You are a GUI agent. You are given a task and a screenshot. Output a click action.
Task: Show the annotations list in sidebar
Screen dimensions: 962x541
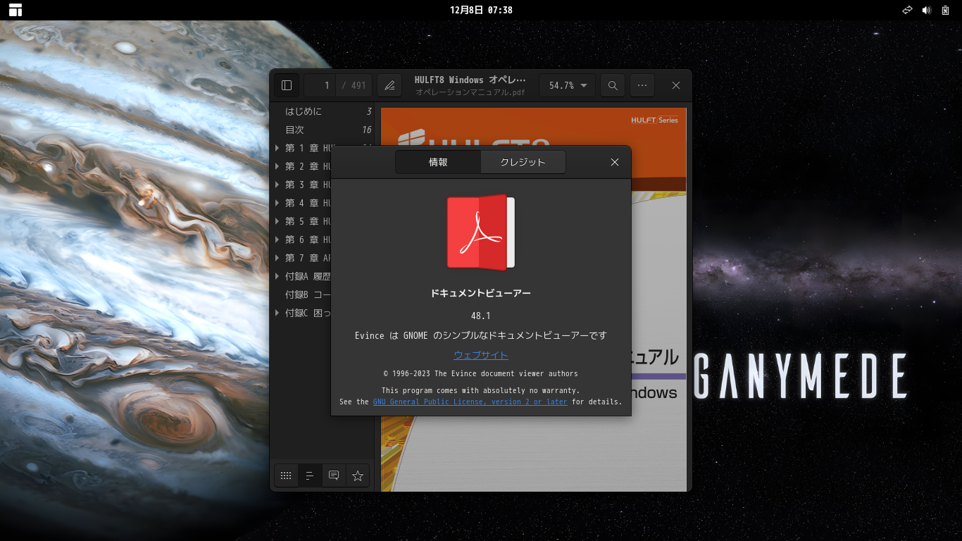point(334,475)
